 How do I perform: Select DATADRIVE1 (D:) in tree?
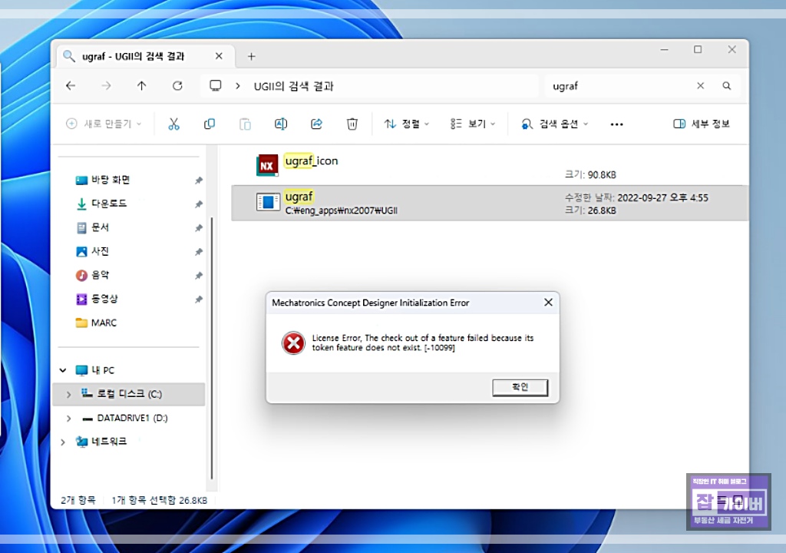[125, 418]
